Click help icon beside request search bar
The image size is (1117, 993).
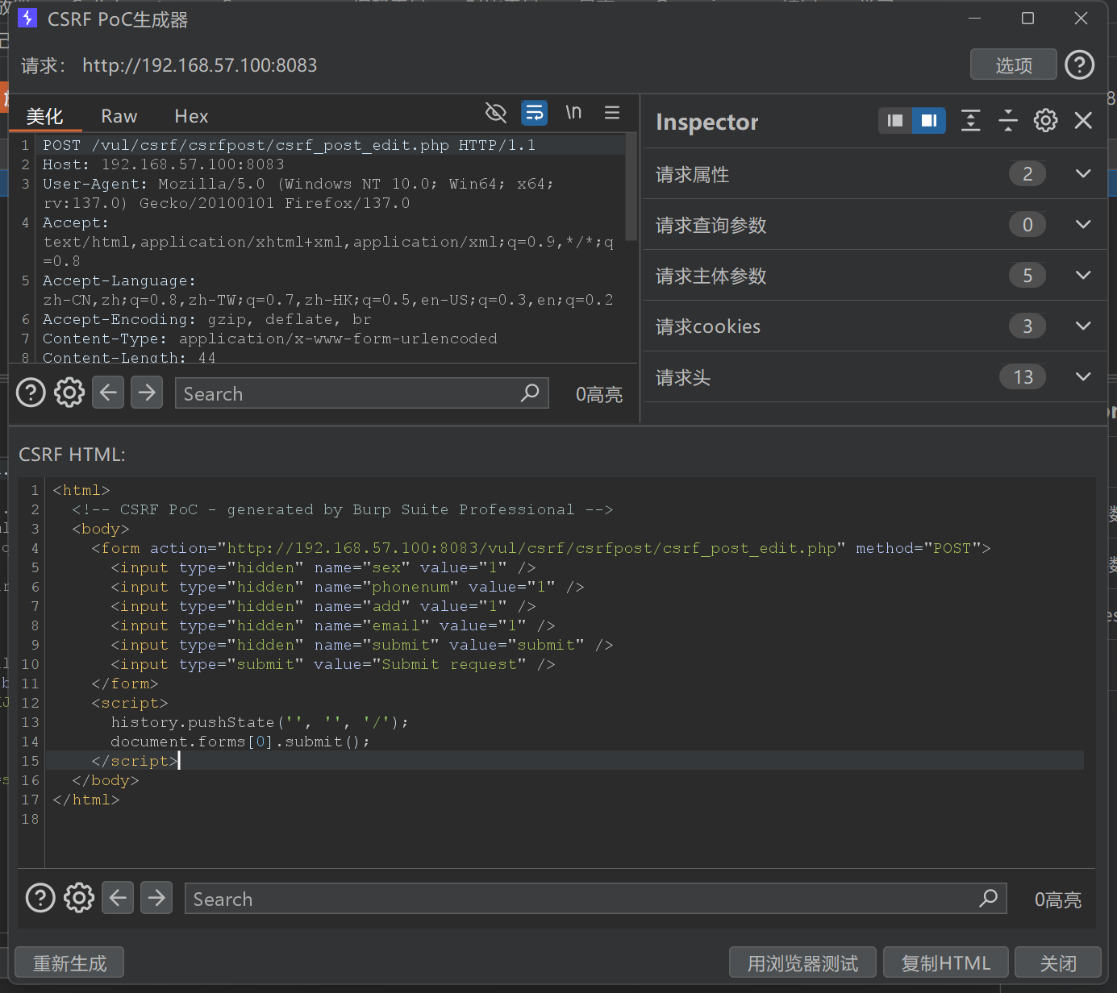point(31,393)
